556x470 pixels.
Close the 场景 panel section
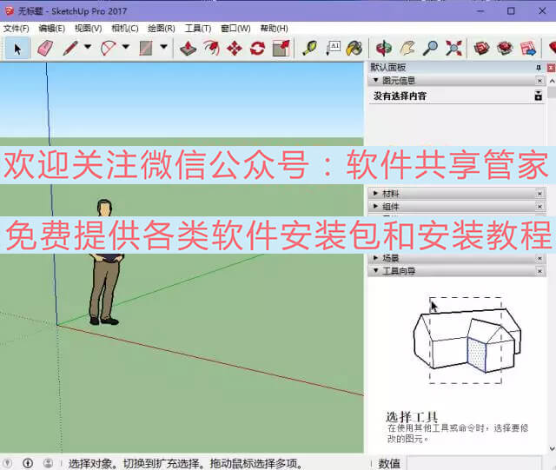[x=539, y=258]
